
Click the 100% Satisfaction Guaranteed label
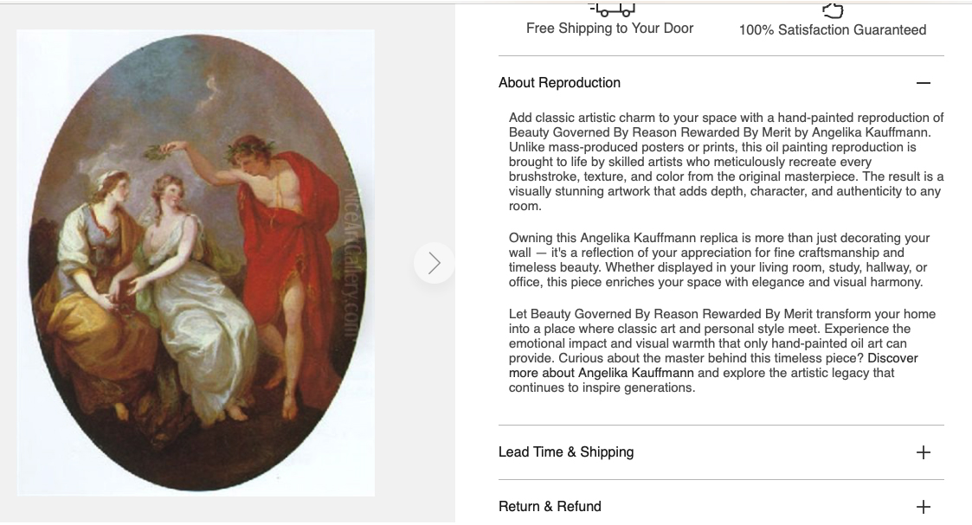[x=833, y=29]
